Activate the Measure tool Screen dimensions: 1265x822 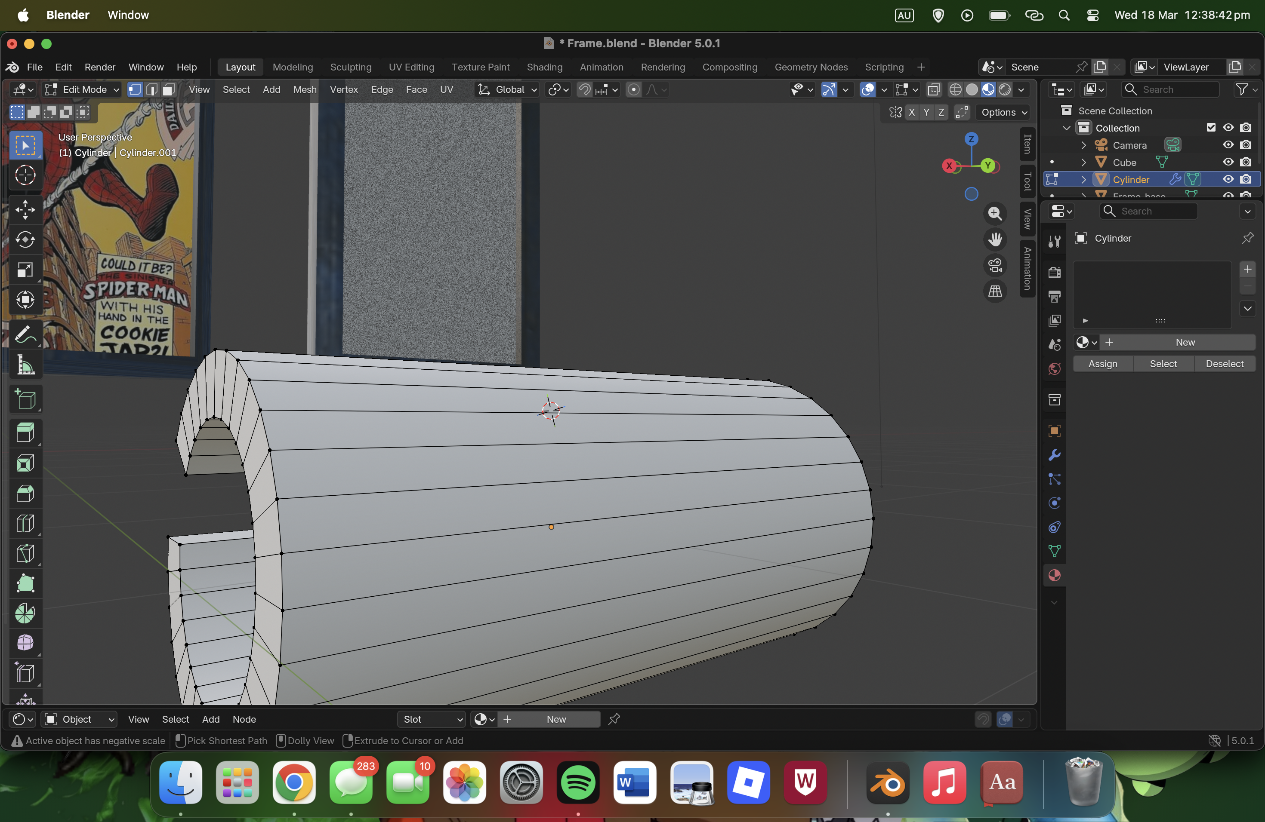pos(25,365)
